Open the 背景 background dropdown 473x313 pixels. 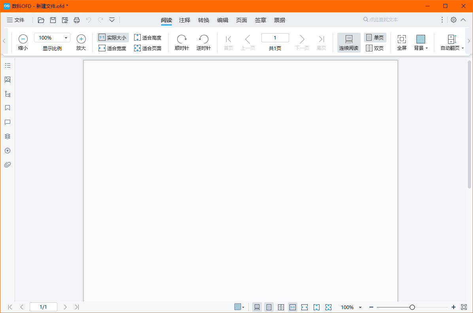pos(420,42)
